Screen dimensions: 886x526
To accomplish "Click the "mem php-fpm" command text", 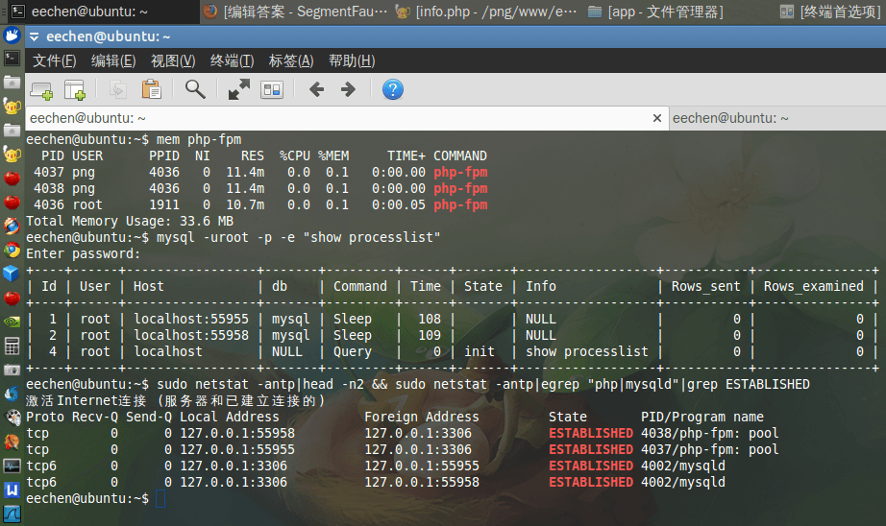I will [x=199, y=139].
